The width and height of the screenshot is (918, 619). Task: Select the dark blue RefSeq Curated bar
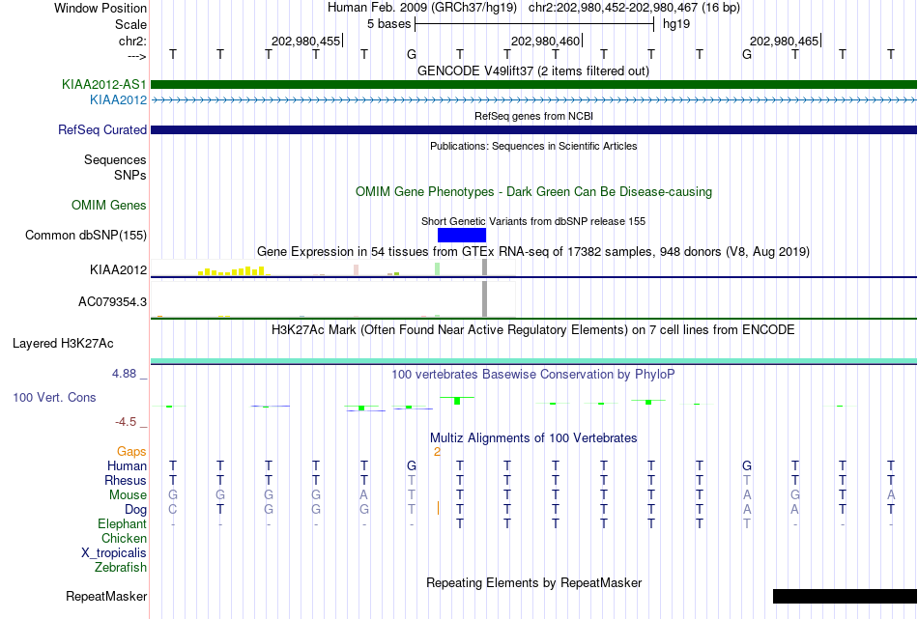533,130
